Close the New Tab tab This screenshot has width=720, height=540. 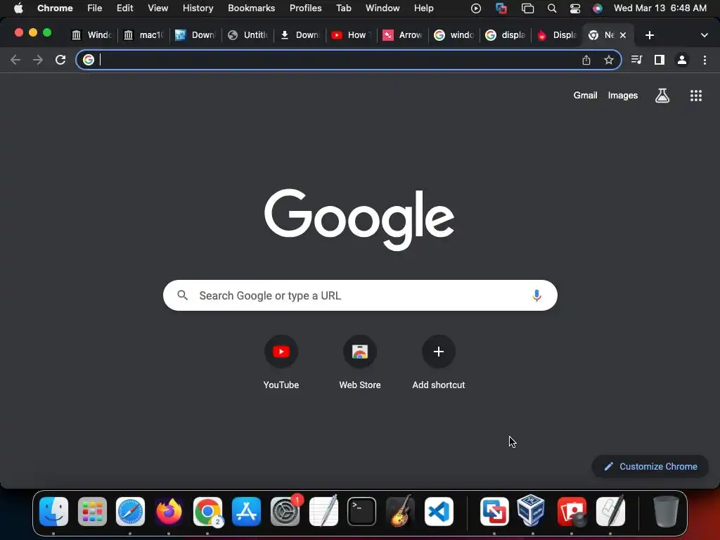623,35
